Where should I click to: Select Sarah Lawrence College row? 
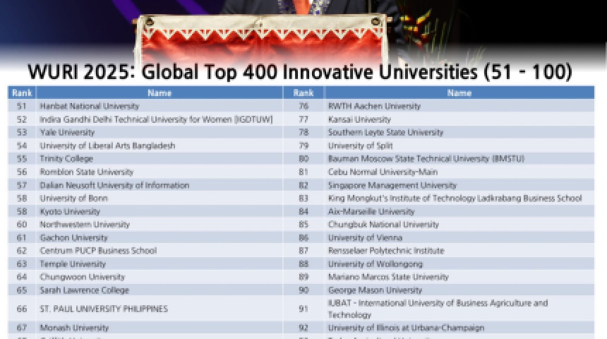(x=84, y=290)
